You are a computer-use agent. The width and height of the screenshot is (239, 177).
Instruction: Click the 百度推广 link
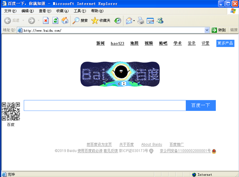click(177, 144)
